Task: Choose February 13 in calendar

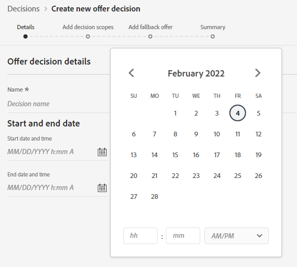Action: coord(134,155)
